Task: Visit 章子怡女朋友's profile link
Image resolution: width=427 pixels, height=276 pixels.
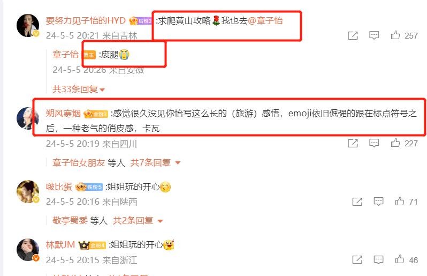Action: click(x=79, y=162)
